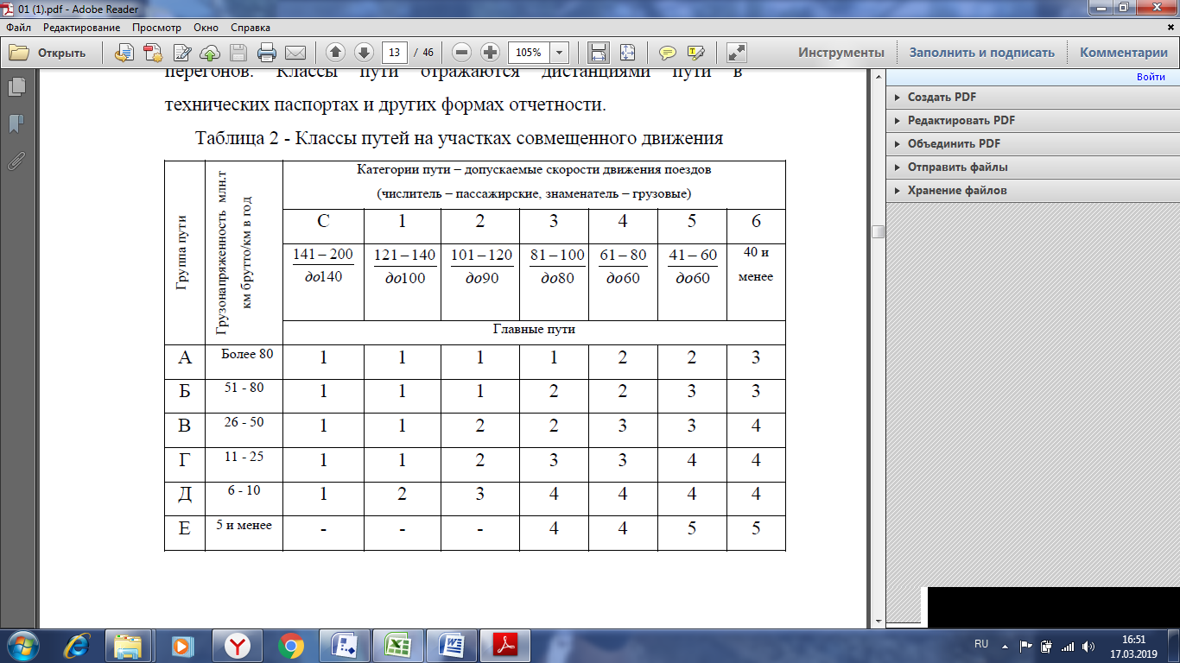The width and height of the screenshot is (1180, 663).
Task: Open the bookmarks sidebar icon
Action: tap(16, 124)
